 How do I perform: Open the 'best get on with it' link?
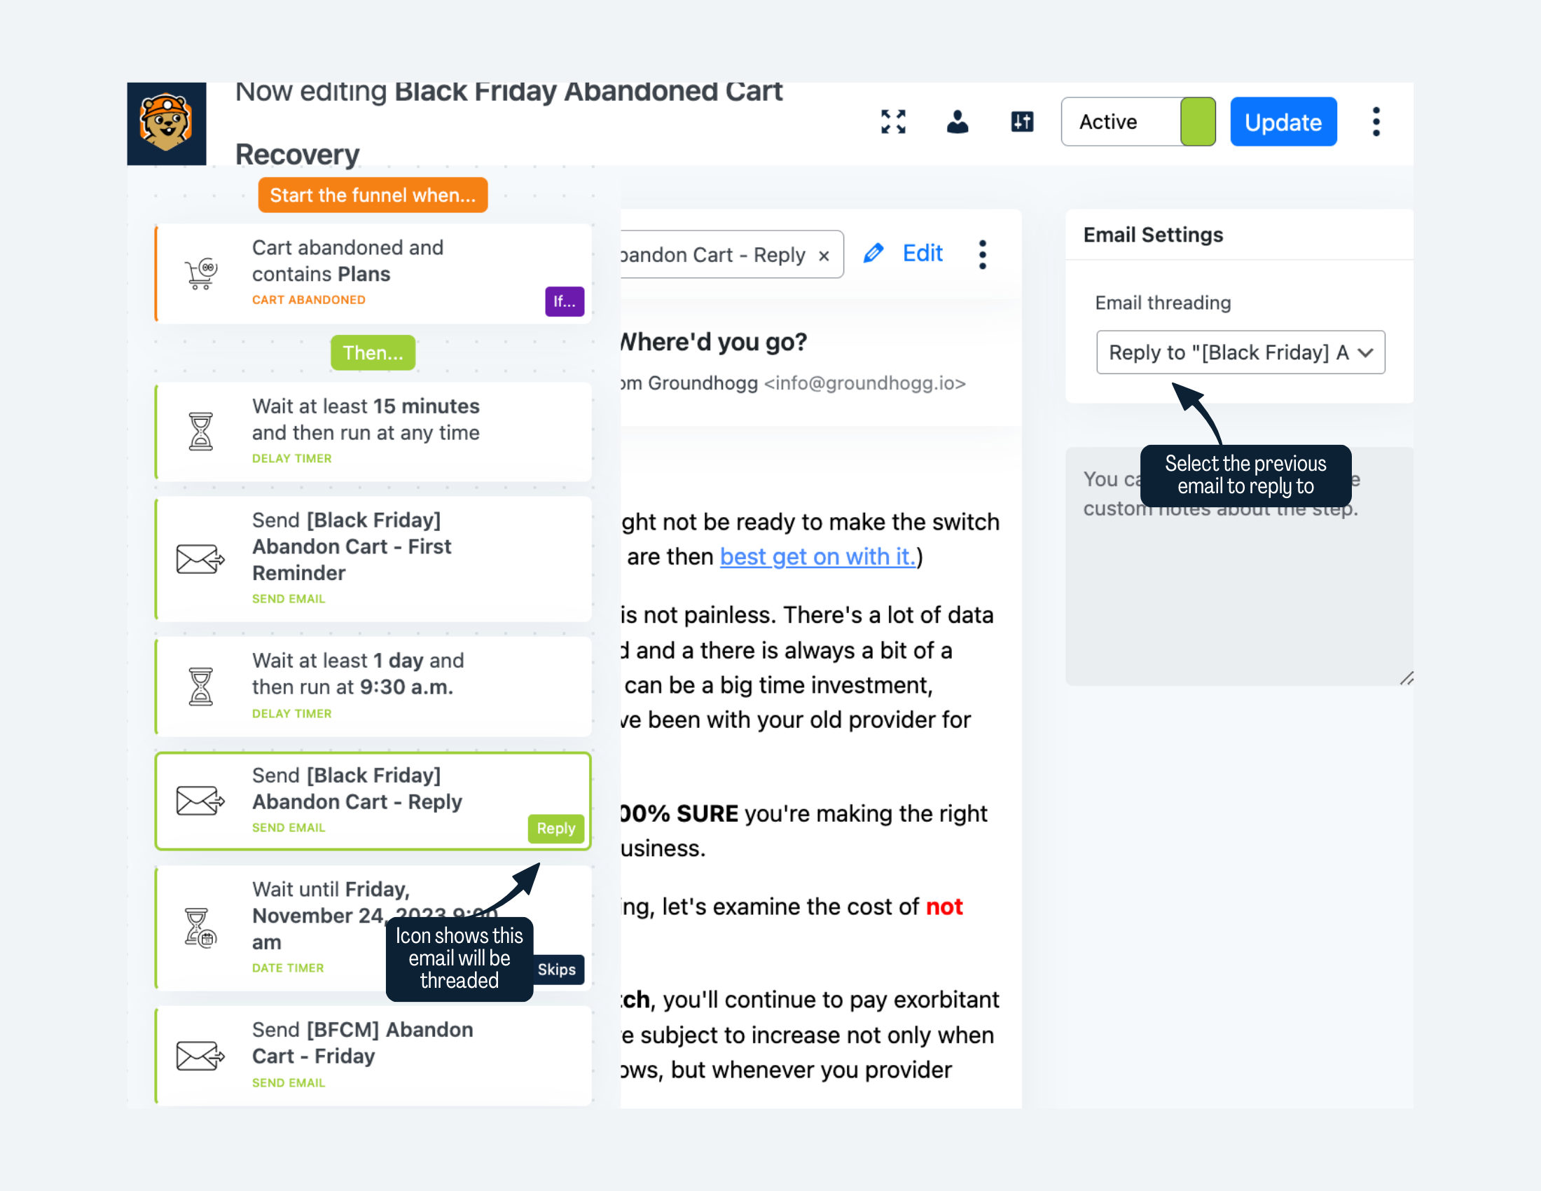point(817,557)
